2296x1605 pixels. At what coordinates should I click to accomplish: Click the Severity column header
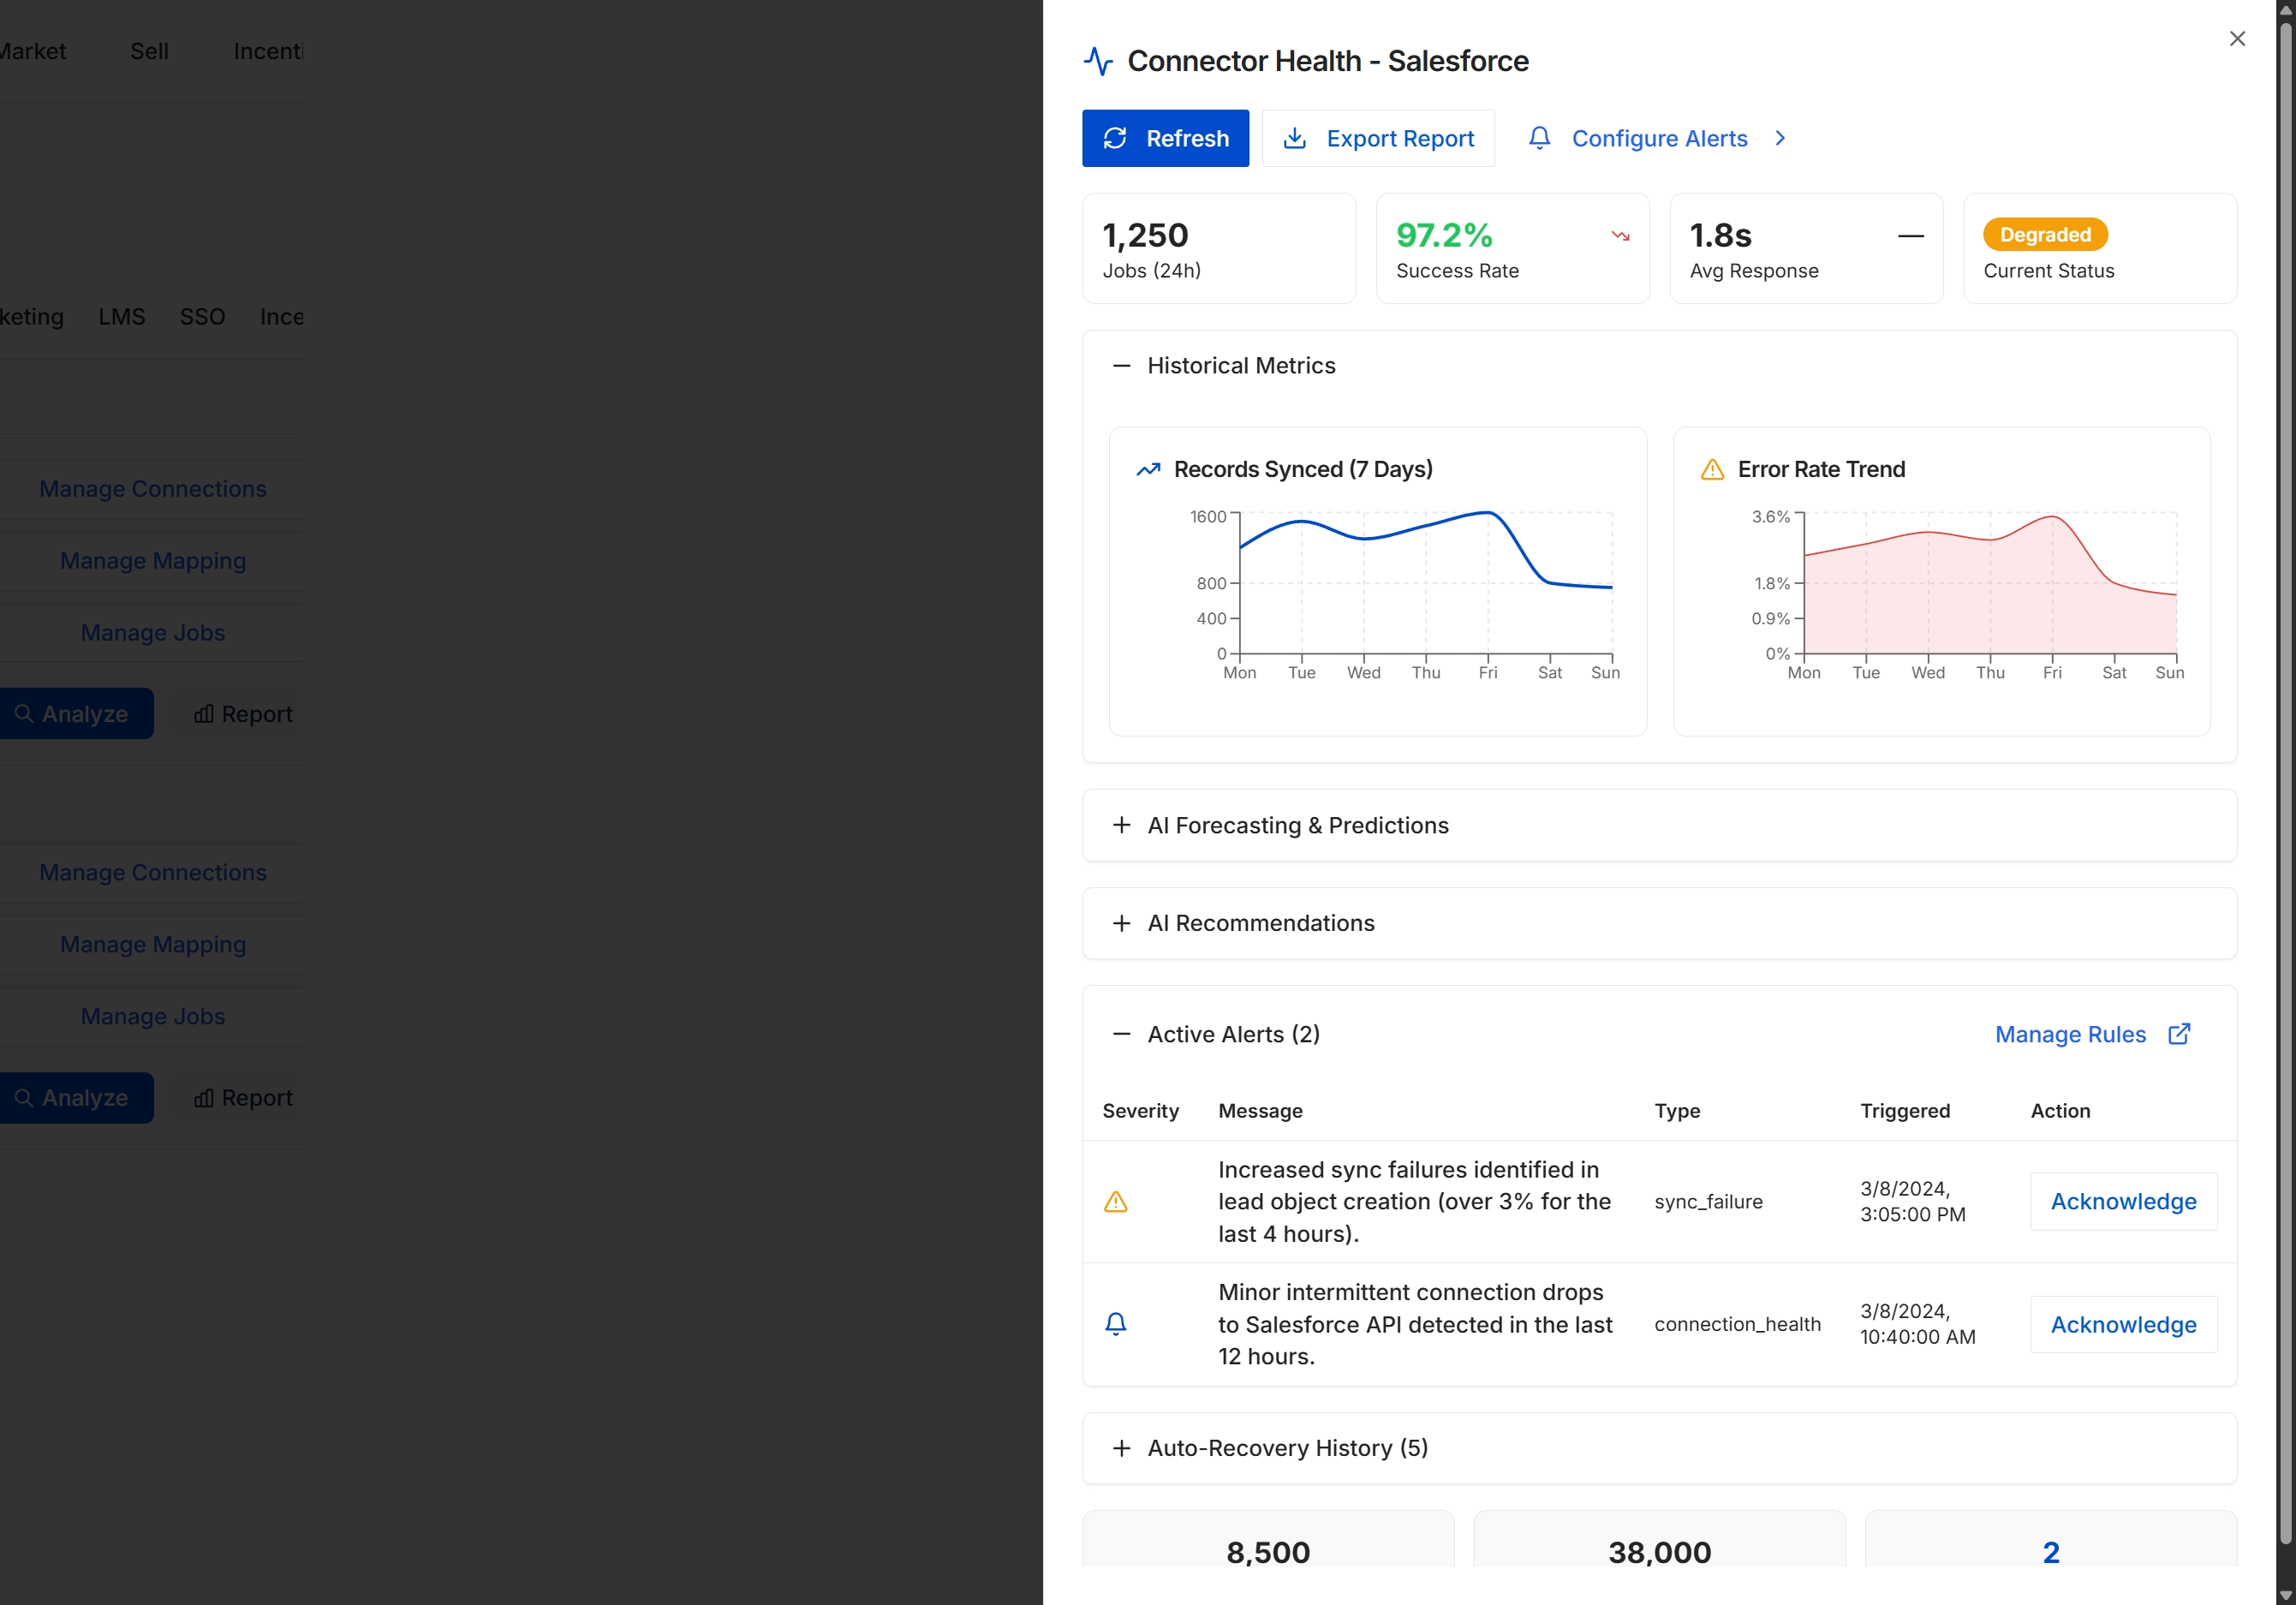click(1140, 1110)
